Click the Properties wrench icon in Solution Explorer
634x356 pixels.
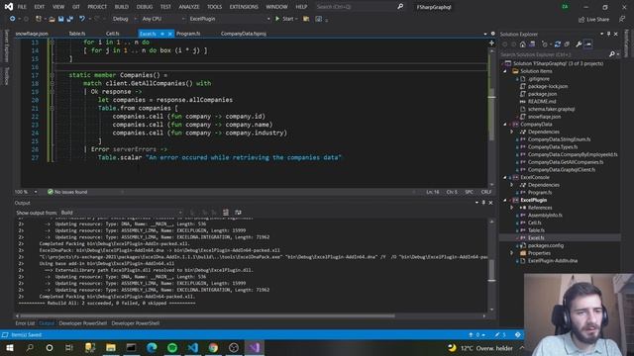[579, 44]
